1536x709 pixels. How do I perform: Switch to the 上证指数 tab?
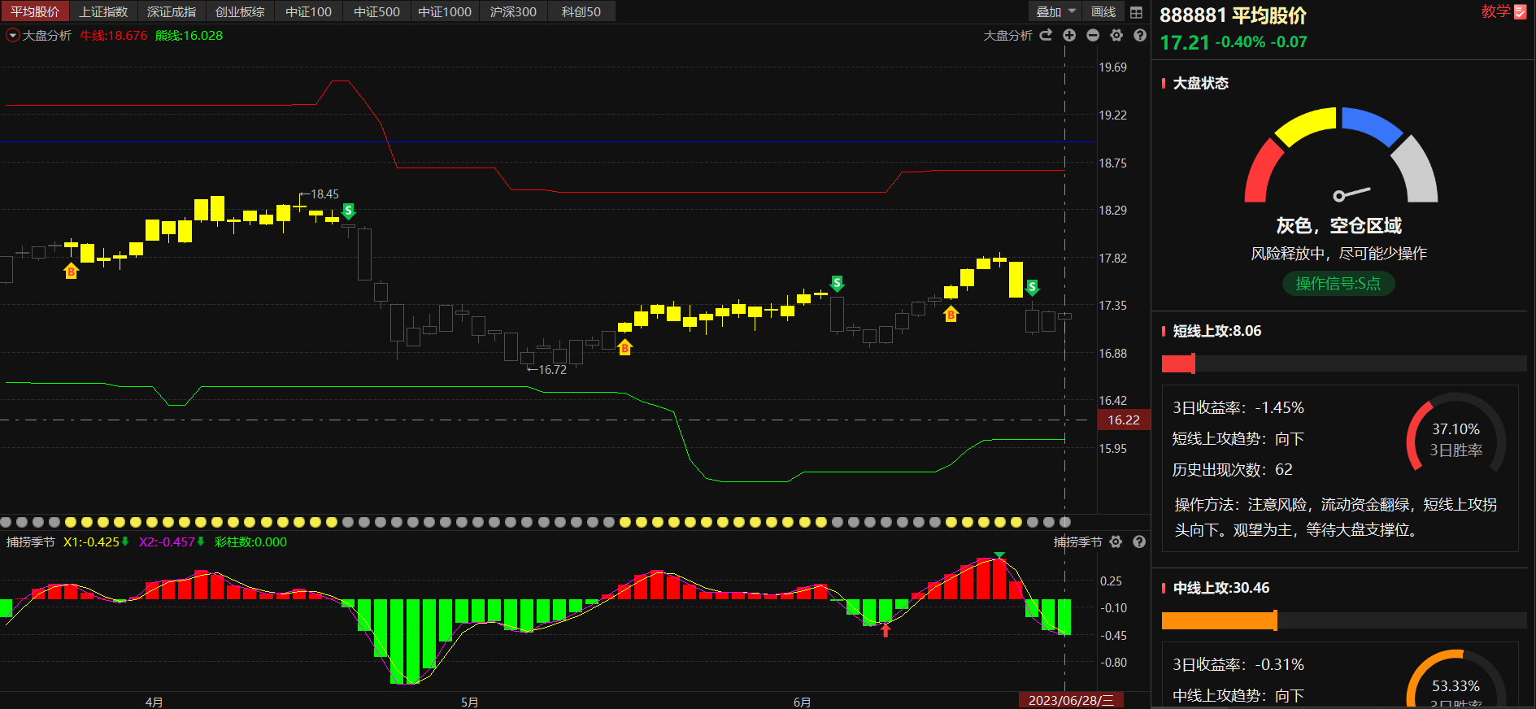point(103,11)
